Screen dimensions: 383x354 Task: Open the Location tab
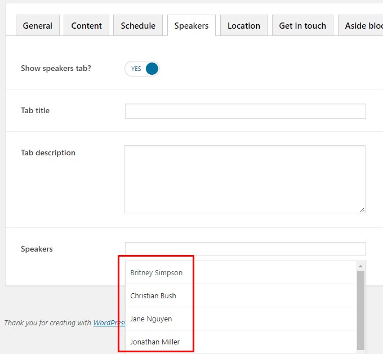[x=243, y=26]
